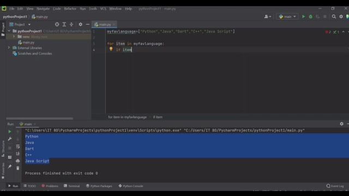Hide the Project tool window
349x196 pixels.
pyautogui.click(x=88, y=24)
